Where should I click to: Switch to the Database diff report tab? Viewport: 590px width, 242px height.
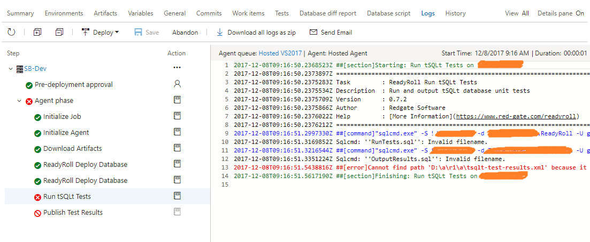point(327,13)
